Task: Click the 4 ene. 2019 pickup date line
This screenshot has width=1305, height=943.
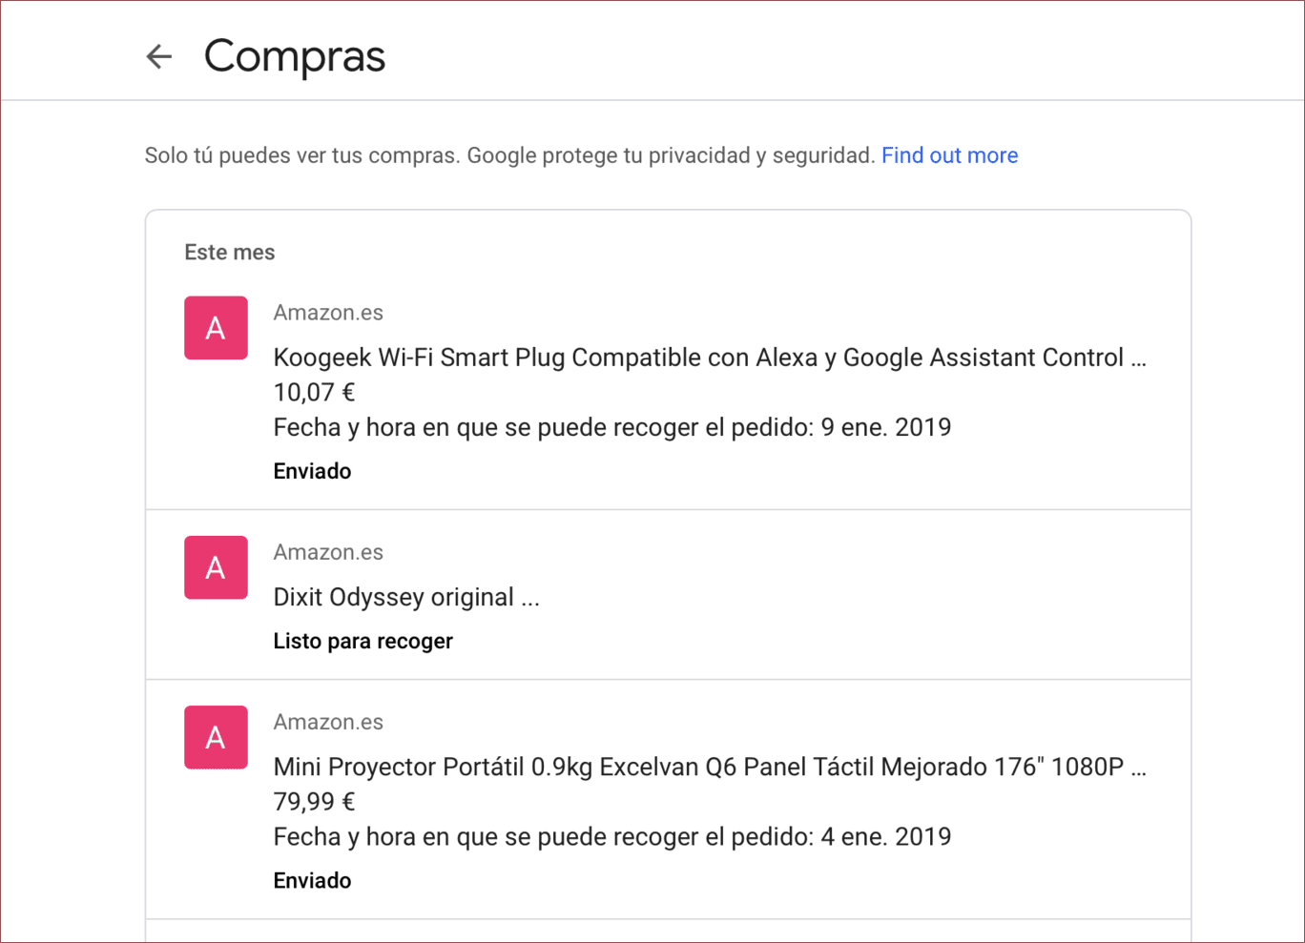Action: tap(611, 836)
